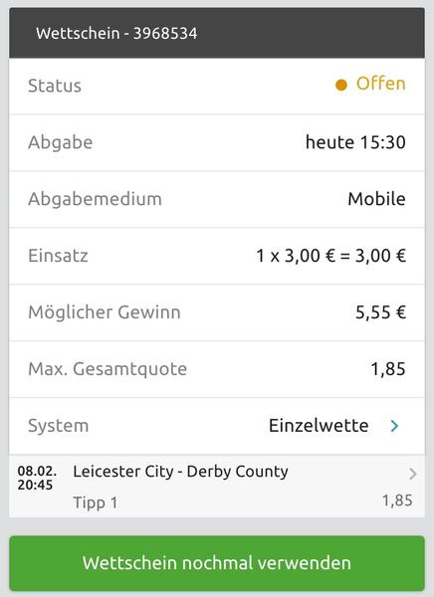This screenshot has width=434, height=597.
Task: Click the orange Offen status dot
Action: coord(341,85)
